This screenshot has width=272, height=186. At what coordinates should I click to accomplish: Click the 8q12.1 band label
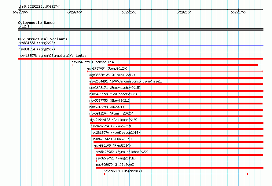coord(24,26)
